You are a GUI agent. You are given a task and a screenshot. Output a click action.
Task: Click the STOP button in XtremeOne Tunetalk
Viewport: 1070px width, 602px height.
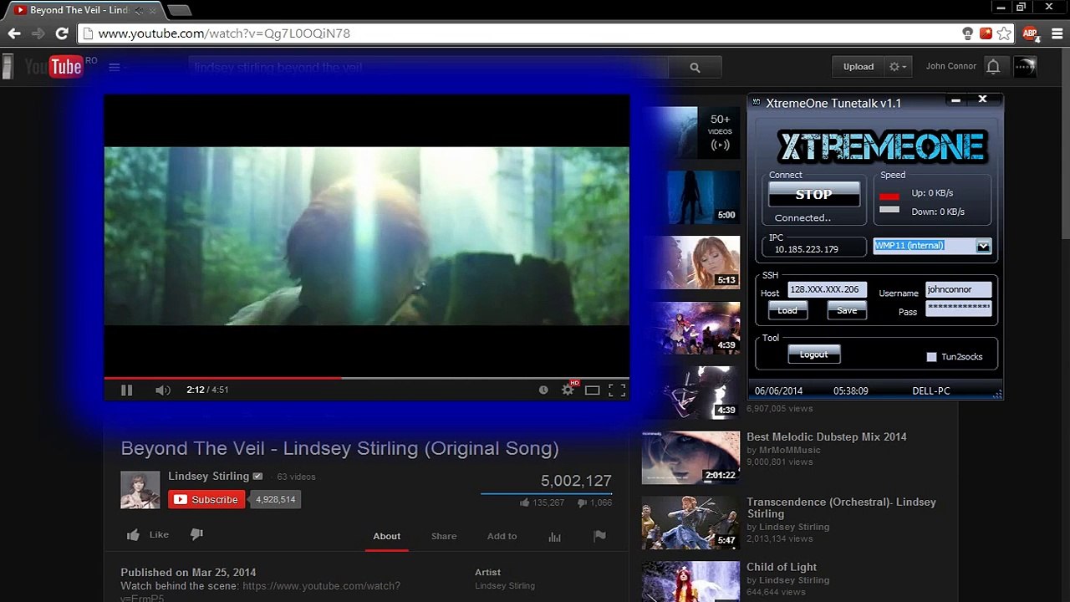813,194
